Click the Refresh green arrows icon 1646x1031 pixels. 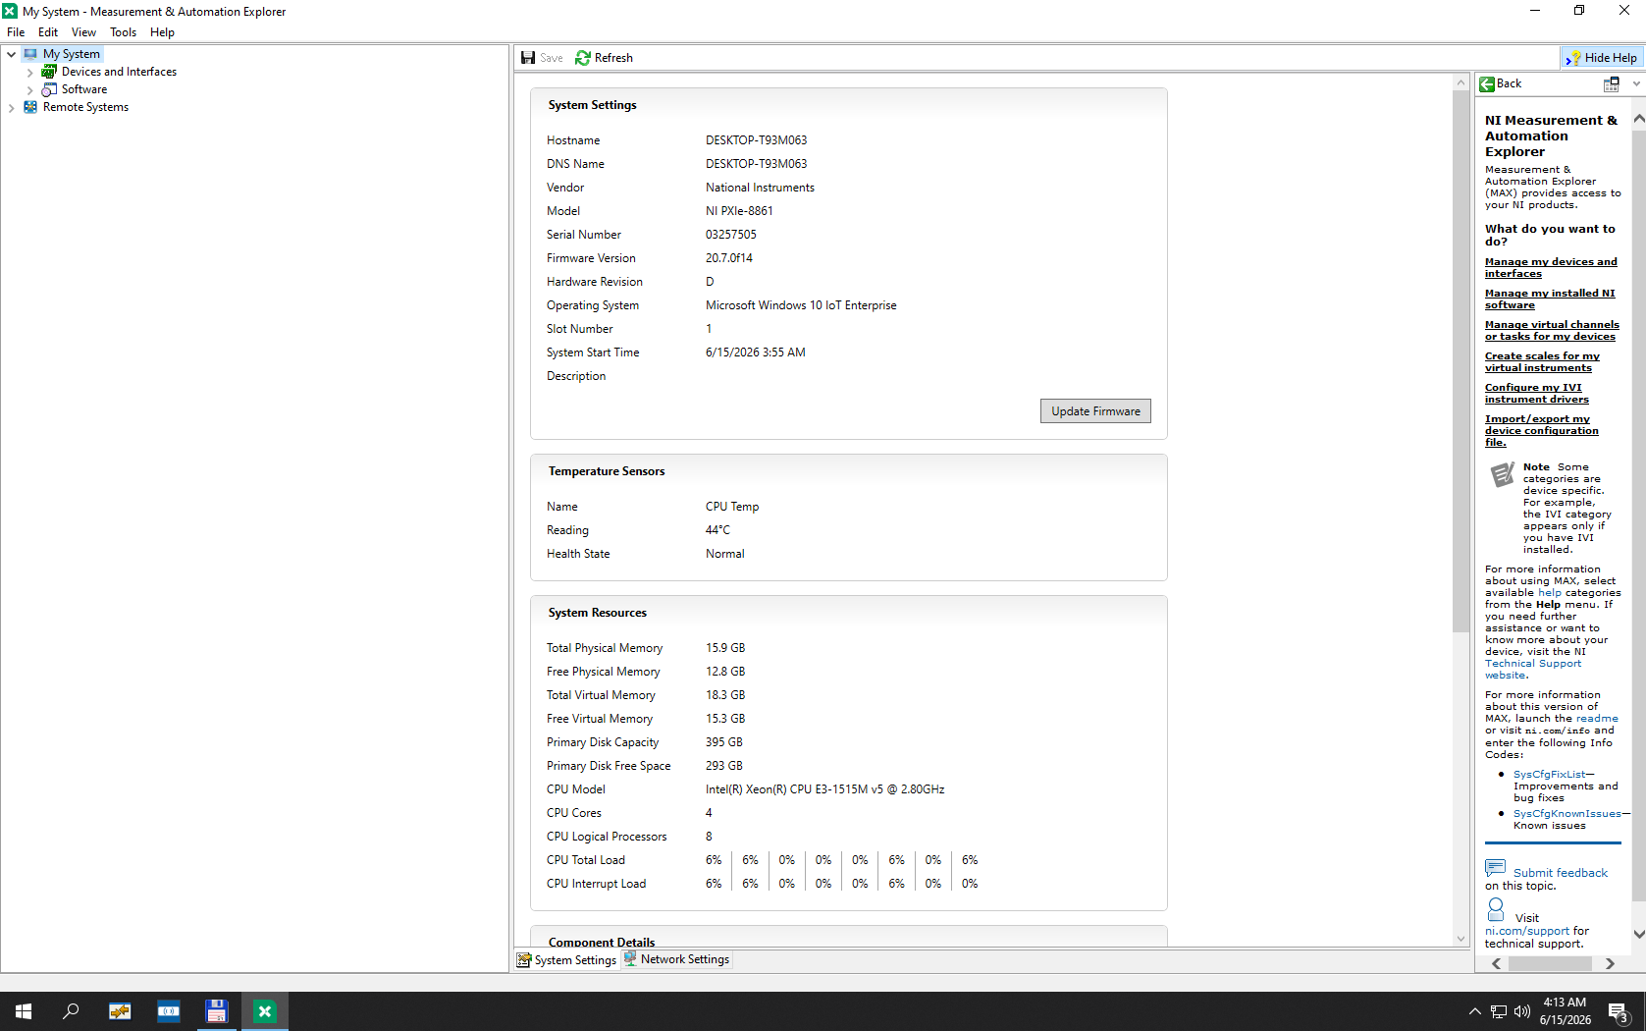[x=583, y=58]
